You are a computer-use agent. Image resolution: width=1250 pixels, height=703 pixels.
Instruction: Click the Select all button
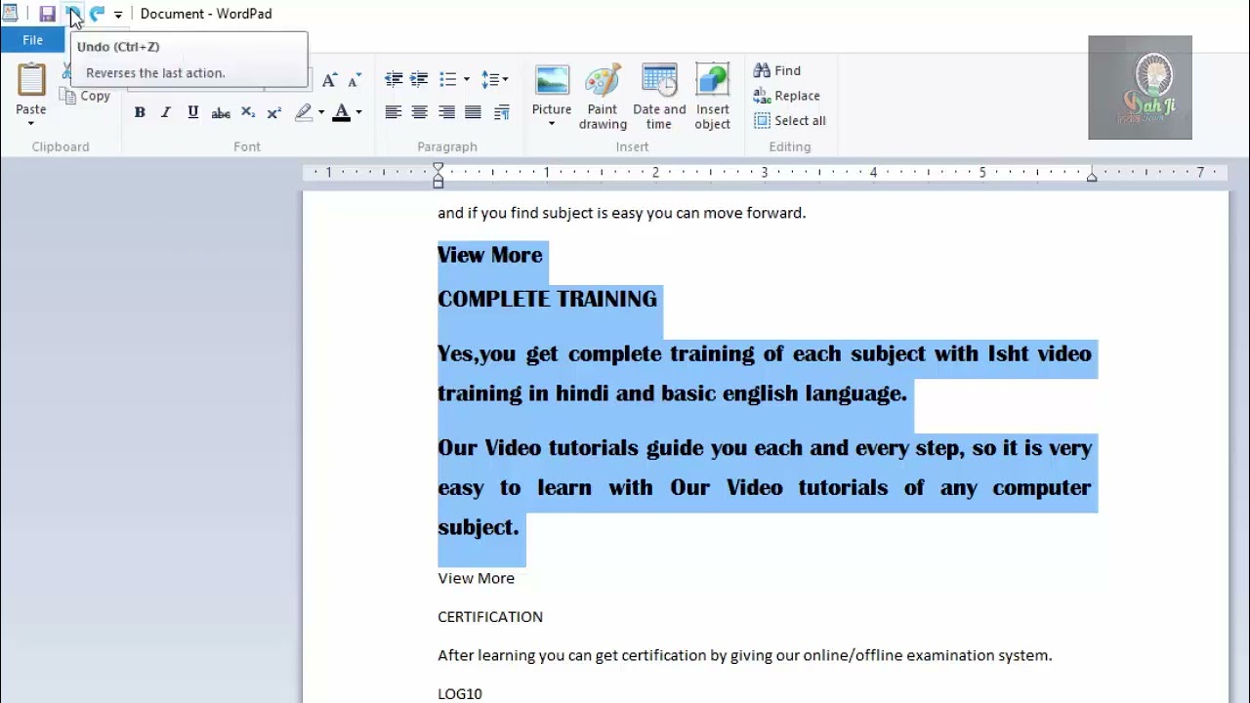[x=790, y=121]
